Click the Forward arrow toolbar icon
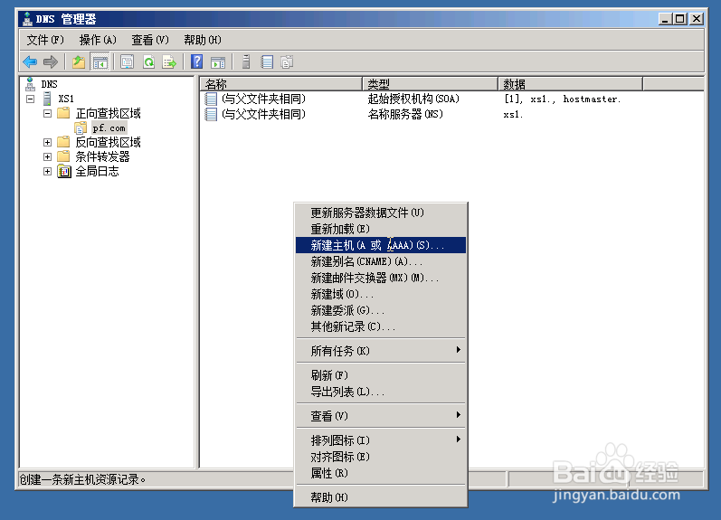Viewport: 721px width, 520px height. click(x=50, y=61)
